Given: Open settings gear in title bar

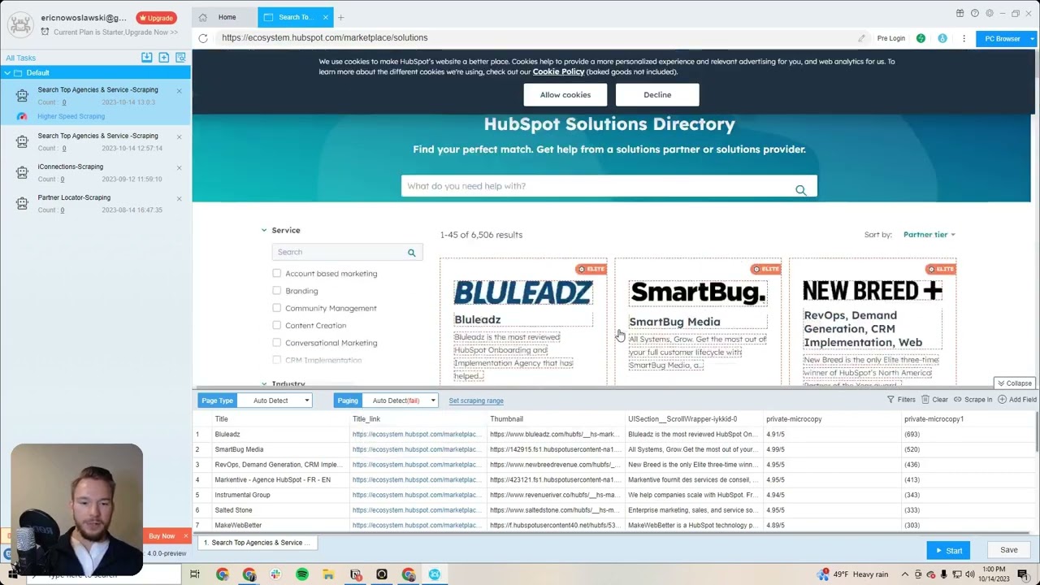Looking at the screenshot, I should point(989,13).
